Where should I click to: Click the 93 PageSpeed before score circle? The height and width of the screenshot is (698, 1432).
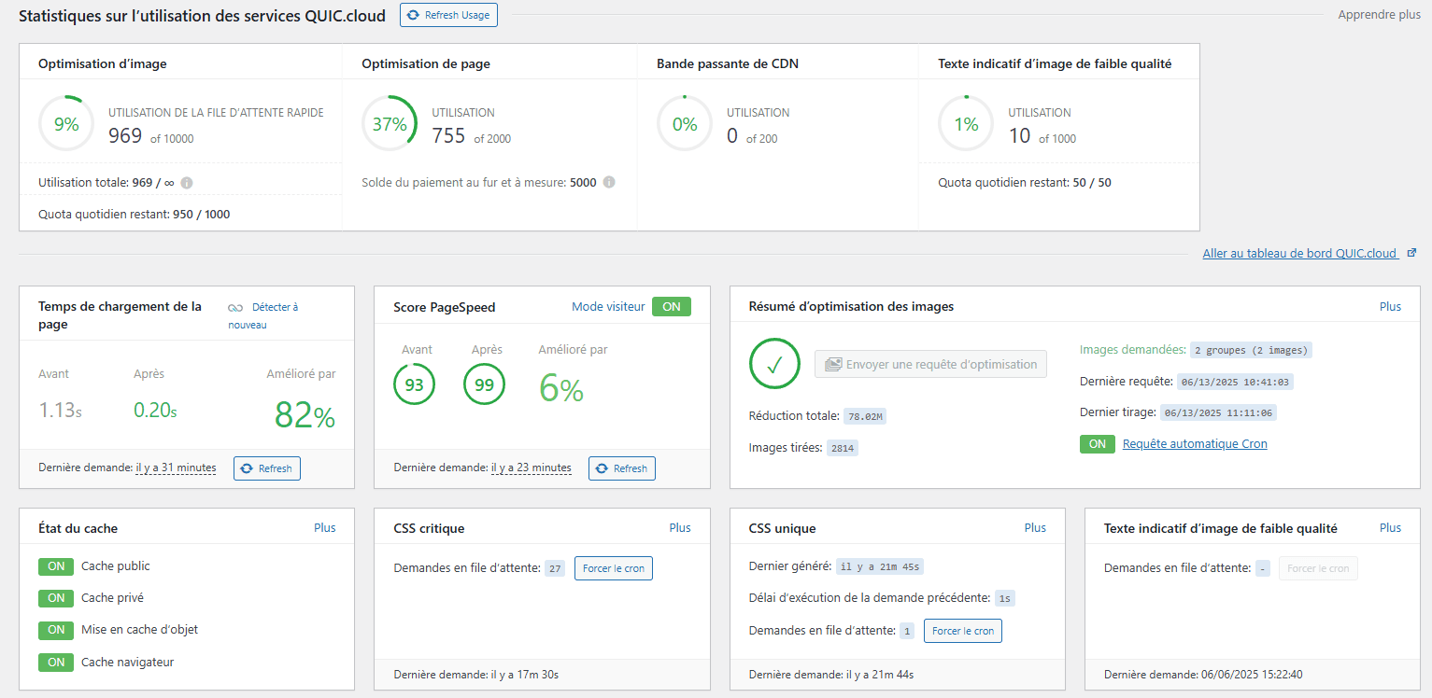pyautogui.click(x=414, y=384)
